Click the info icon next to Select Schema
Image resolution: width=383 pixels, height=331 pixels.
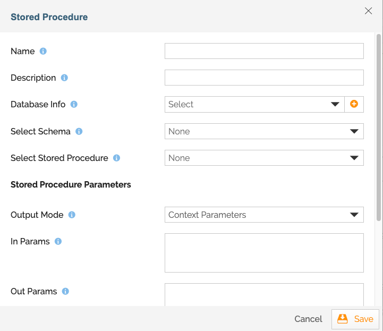click(x=79, y=131)
